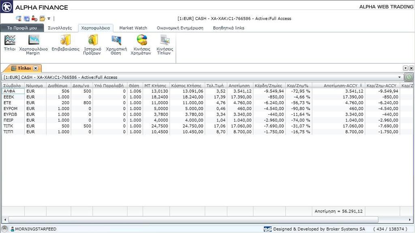Sort by the Δεσμ/να column header

click(82, 86)
